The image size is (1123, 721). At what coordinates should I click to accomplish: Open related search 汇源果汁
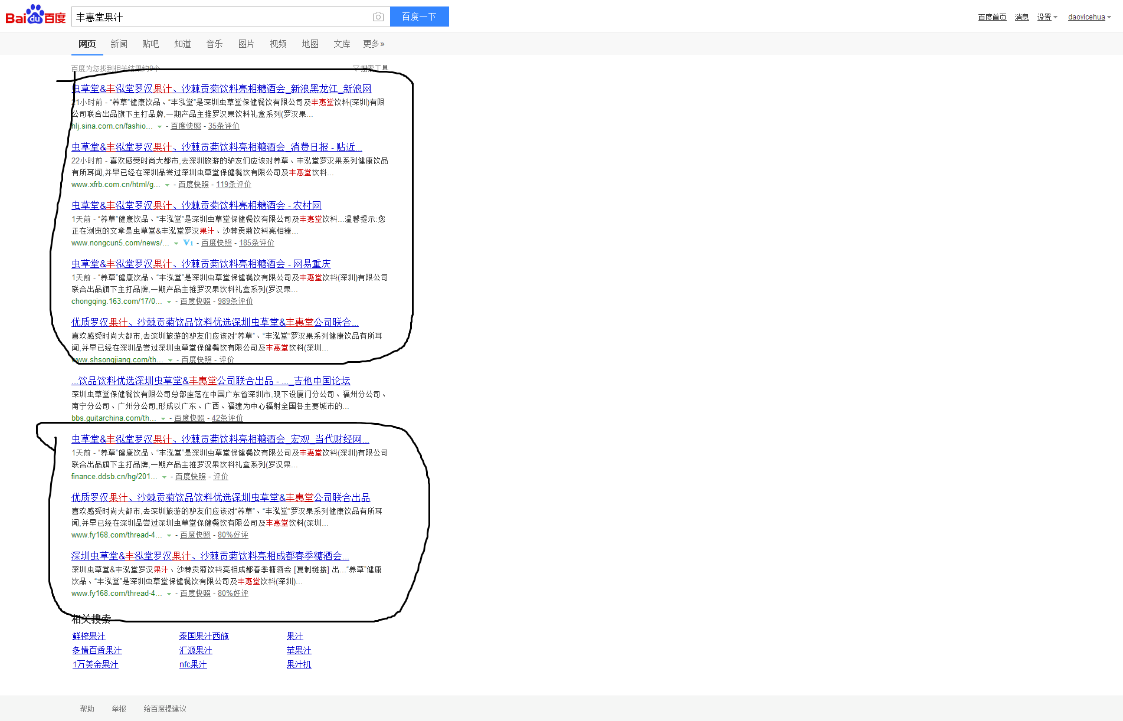click(195, 650)
